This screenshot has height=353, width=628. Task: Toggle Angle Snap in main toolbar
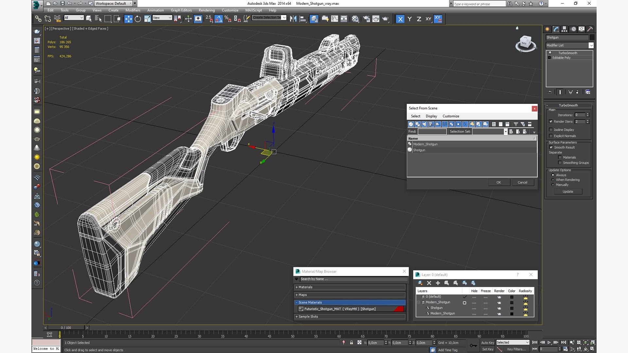[218, 19]
